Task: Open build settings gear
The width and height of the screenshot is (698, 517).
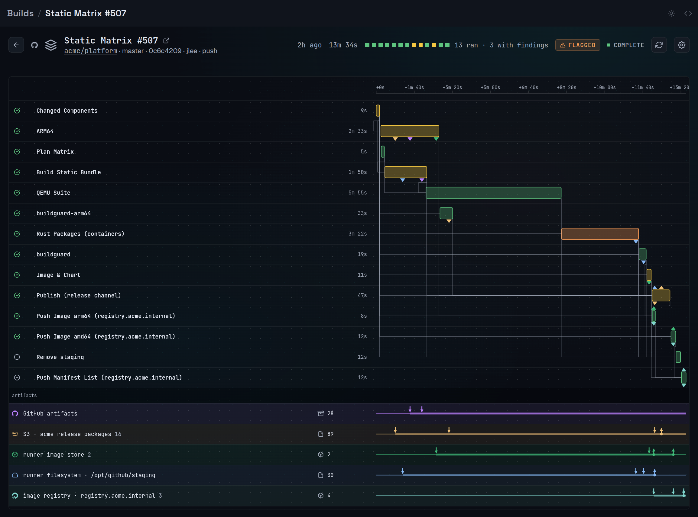Action: [681, 45]
